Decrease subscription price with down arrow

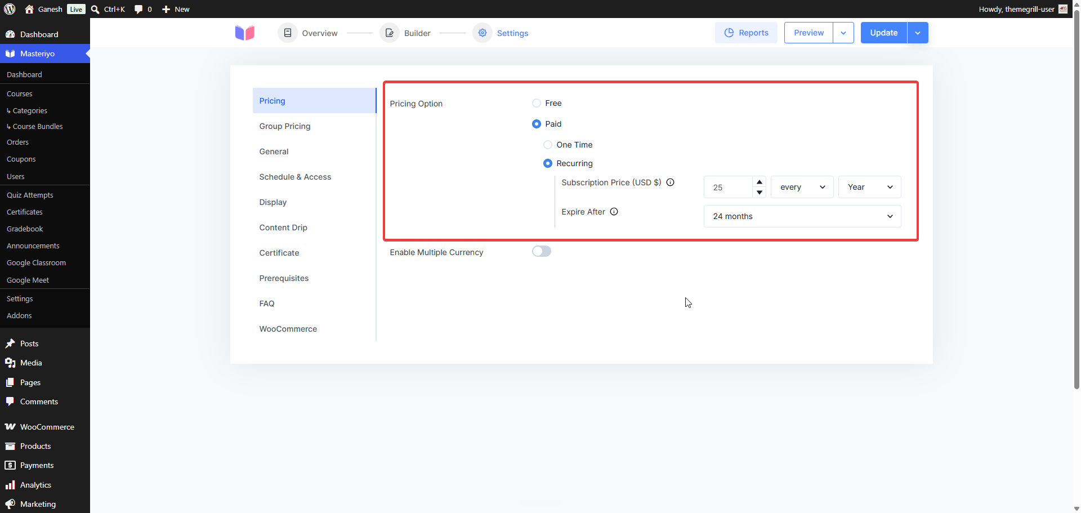(x=760, y=193)
